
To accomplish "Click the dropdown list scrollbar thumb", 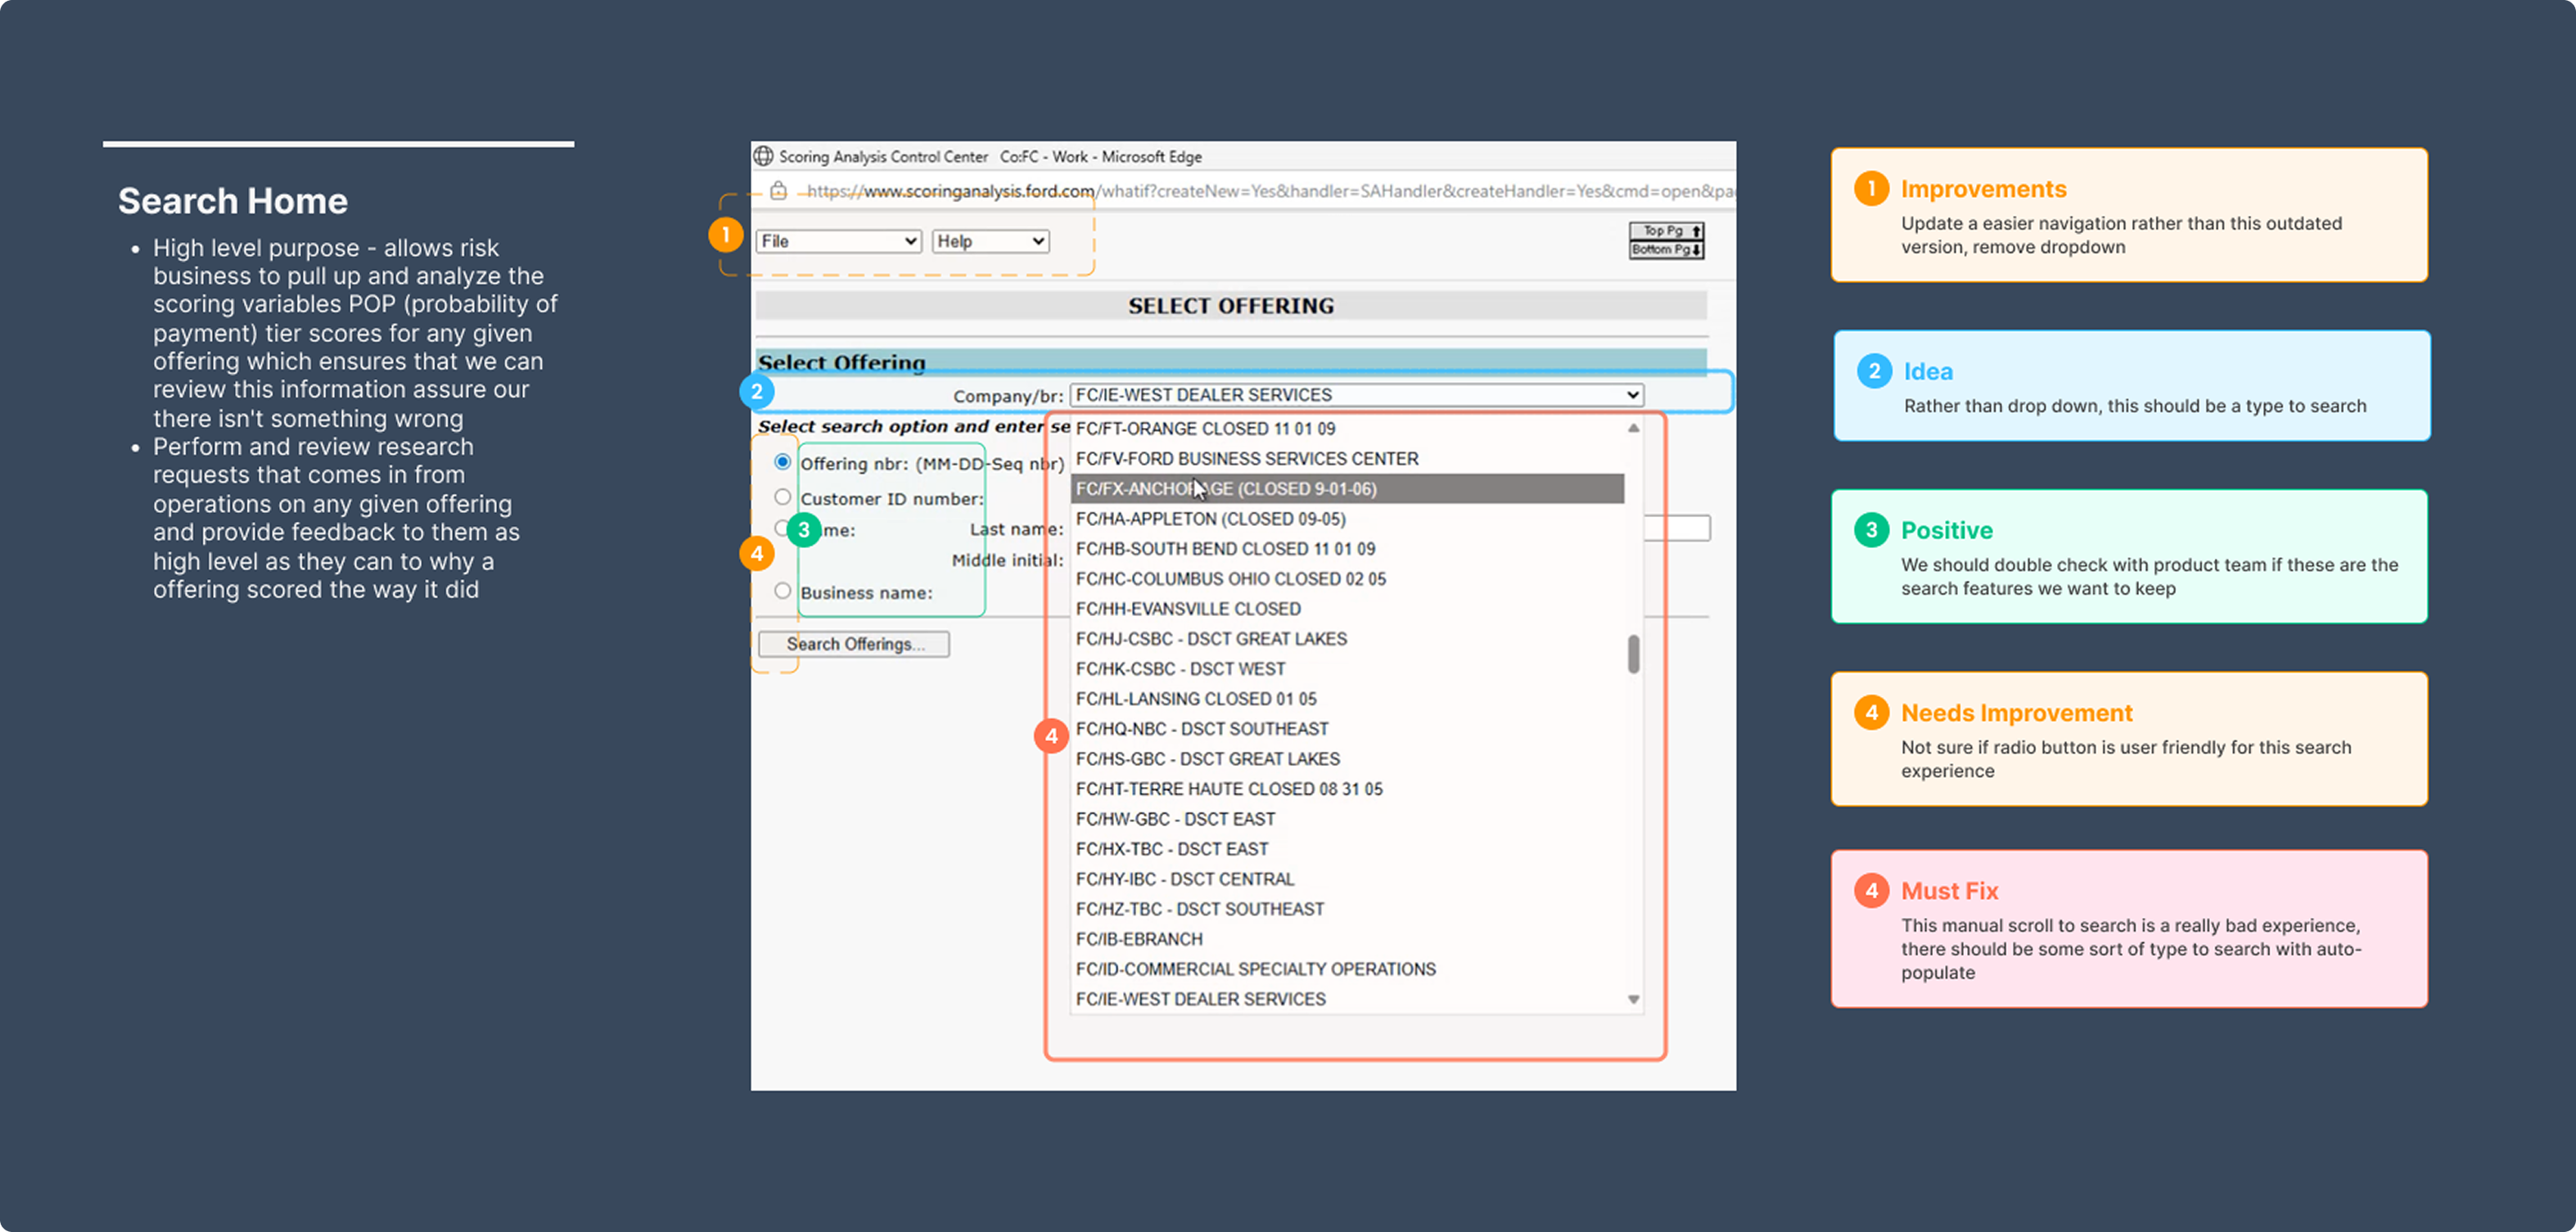I will [x=1633, y=654].
